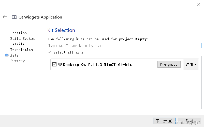
Task: Expand the 详情 details dropdown
Action: click(191, 64)
